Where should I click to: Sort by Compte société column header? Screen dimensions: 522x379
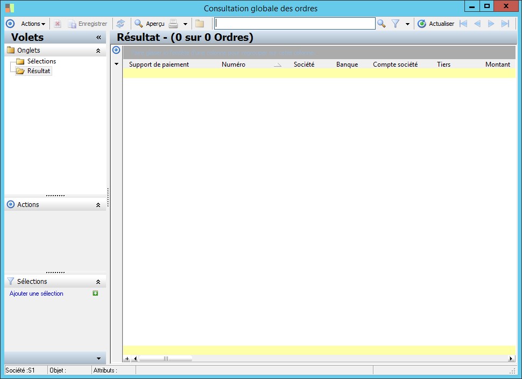pos(395,65)
